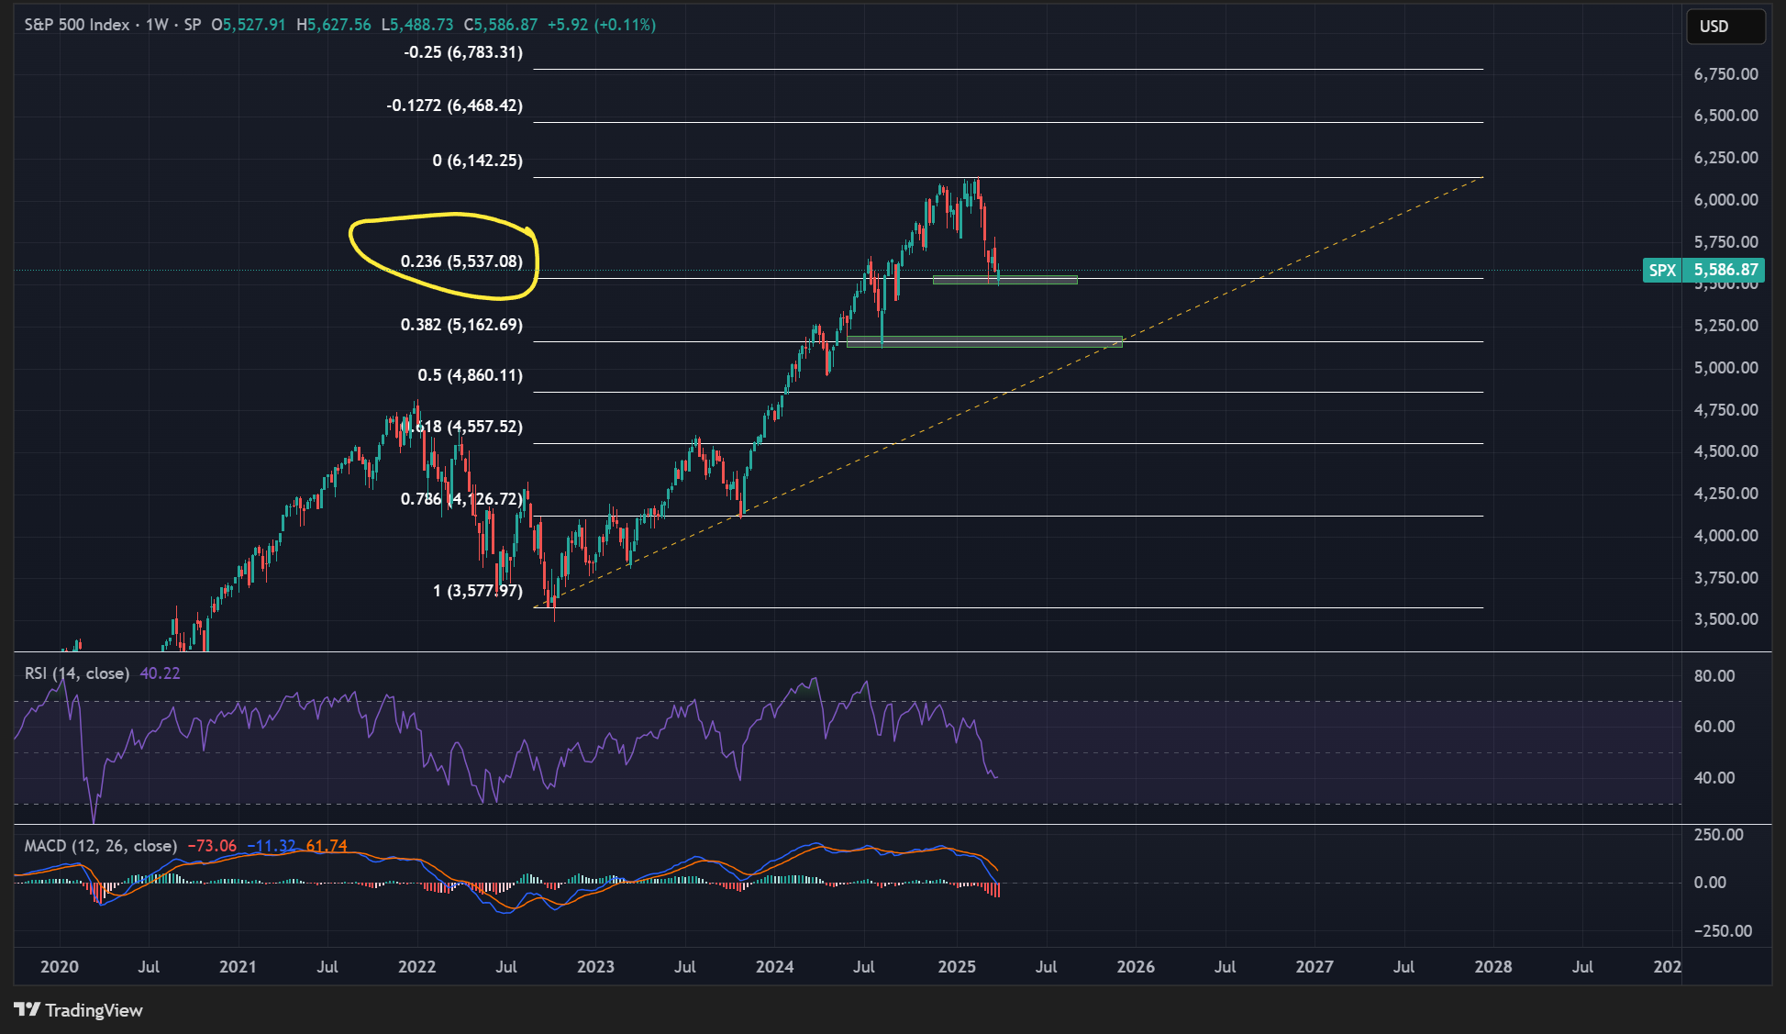Open the USD currency selector
This screenshot has width=1786, height=1034.
pyautogui.click(x=1725, y=27)
